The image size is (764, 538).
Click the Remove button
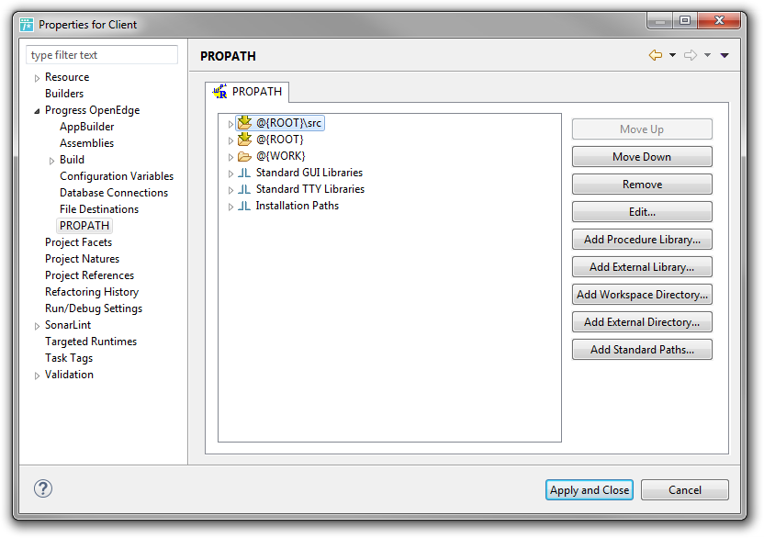click(642, 185)
